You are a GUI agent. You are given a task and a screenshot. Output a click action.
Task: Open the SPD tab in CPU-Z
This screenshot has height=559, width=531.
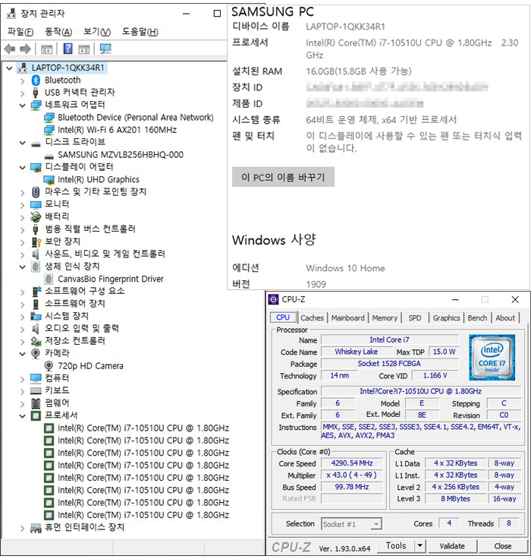(415, 317)
